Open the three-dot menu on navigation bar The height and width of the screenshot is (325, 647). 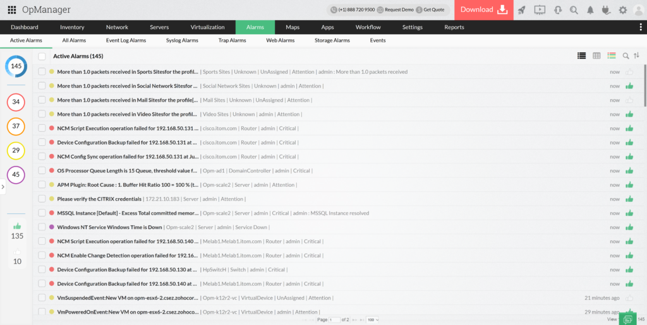click(641, 27)
